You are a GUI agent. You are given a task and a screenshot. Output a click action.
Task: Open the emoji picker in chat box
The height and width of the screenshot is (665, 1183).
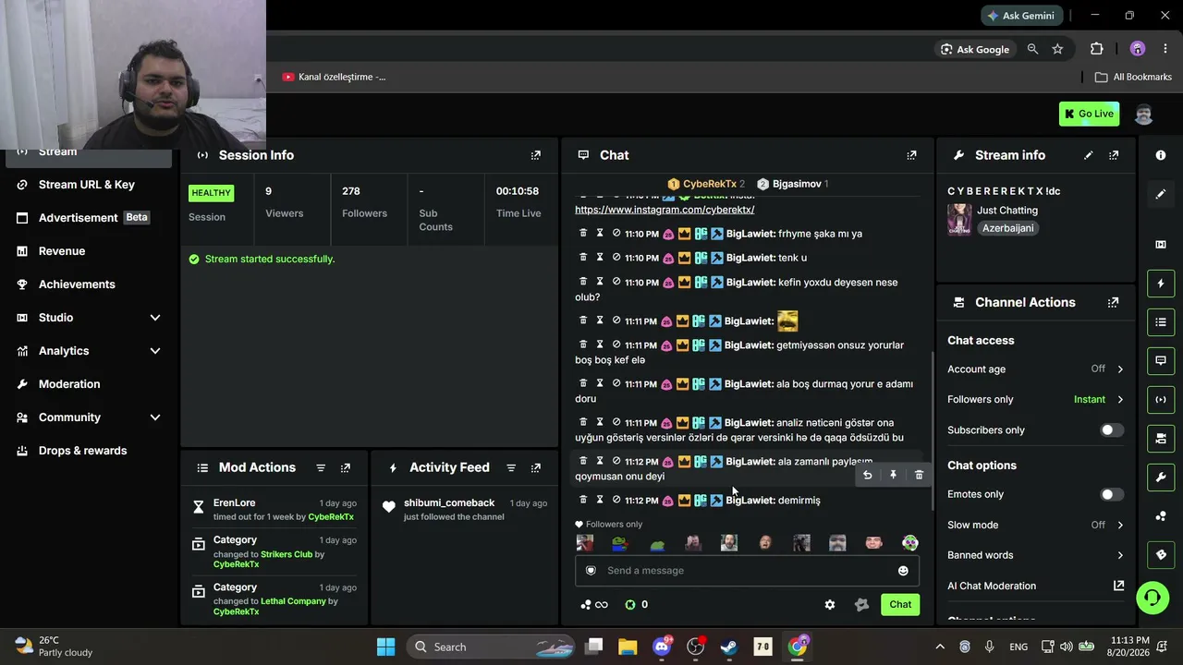click(903, 571)
